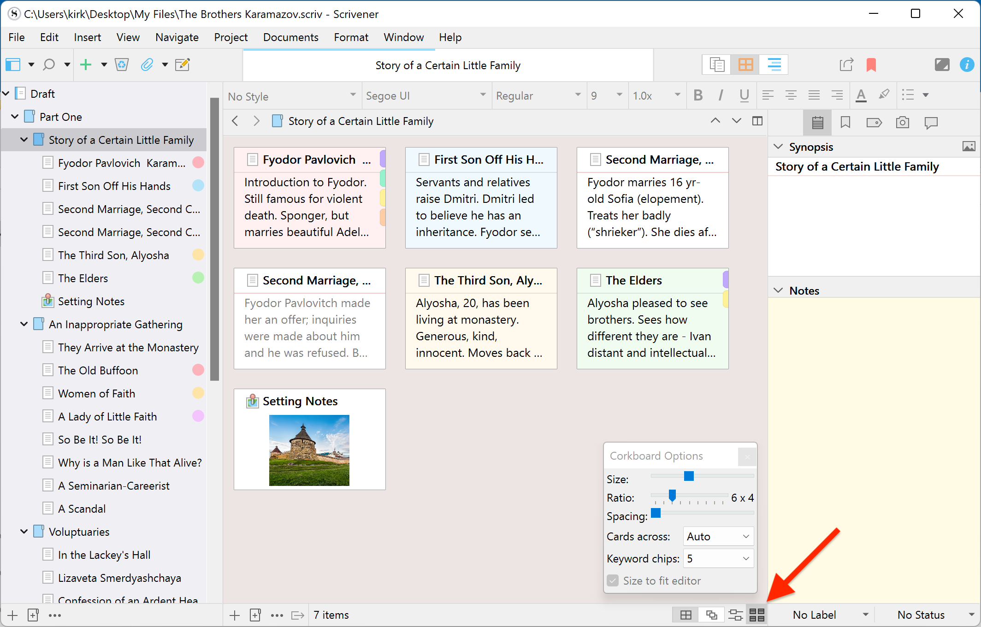Click the Compose mode icon in toolbar

[942, 65]
